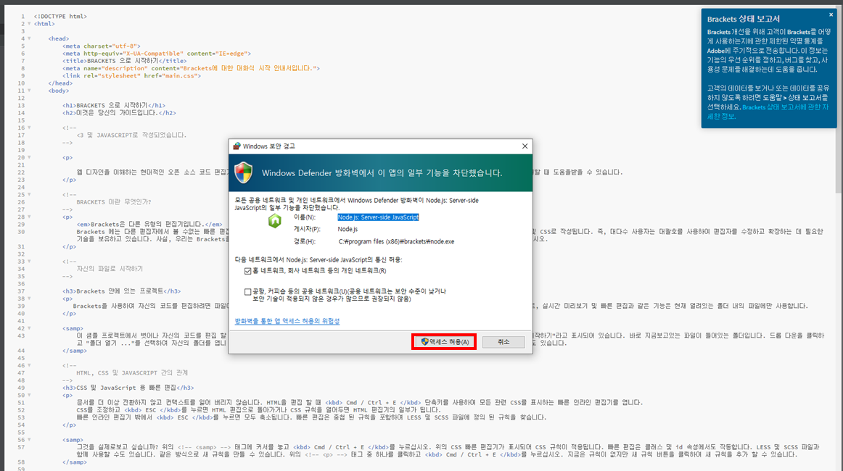
Task: Close the Windows Security Alert dialog
Action: [525, 146]
